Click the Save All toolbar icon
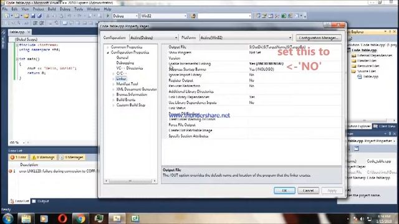This screenshot has height=224, width=399. pyautogui.click(x=39, y=16)
